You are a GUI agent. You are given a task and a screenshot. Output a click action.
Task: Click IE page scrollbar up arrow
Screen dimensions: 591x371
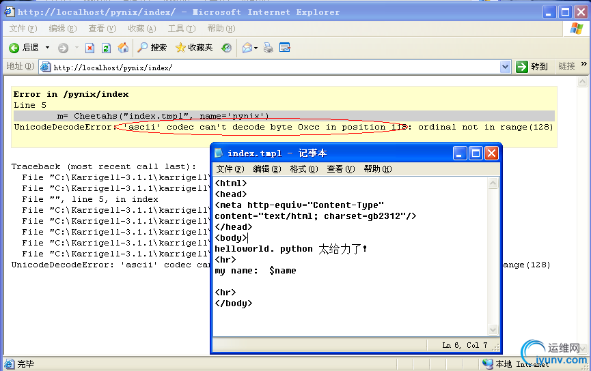click(x=582, y=82)
